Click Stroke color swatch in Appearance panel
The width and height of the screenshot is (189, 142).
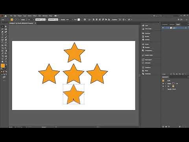click(x=173, y=84)
